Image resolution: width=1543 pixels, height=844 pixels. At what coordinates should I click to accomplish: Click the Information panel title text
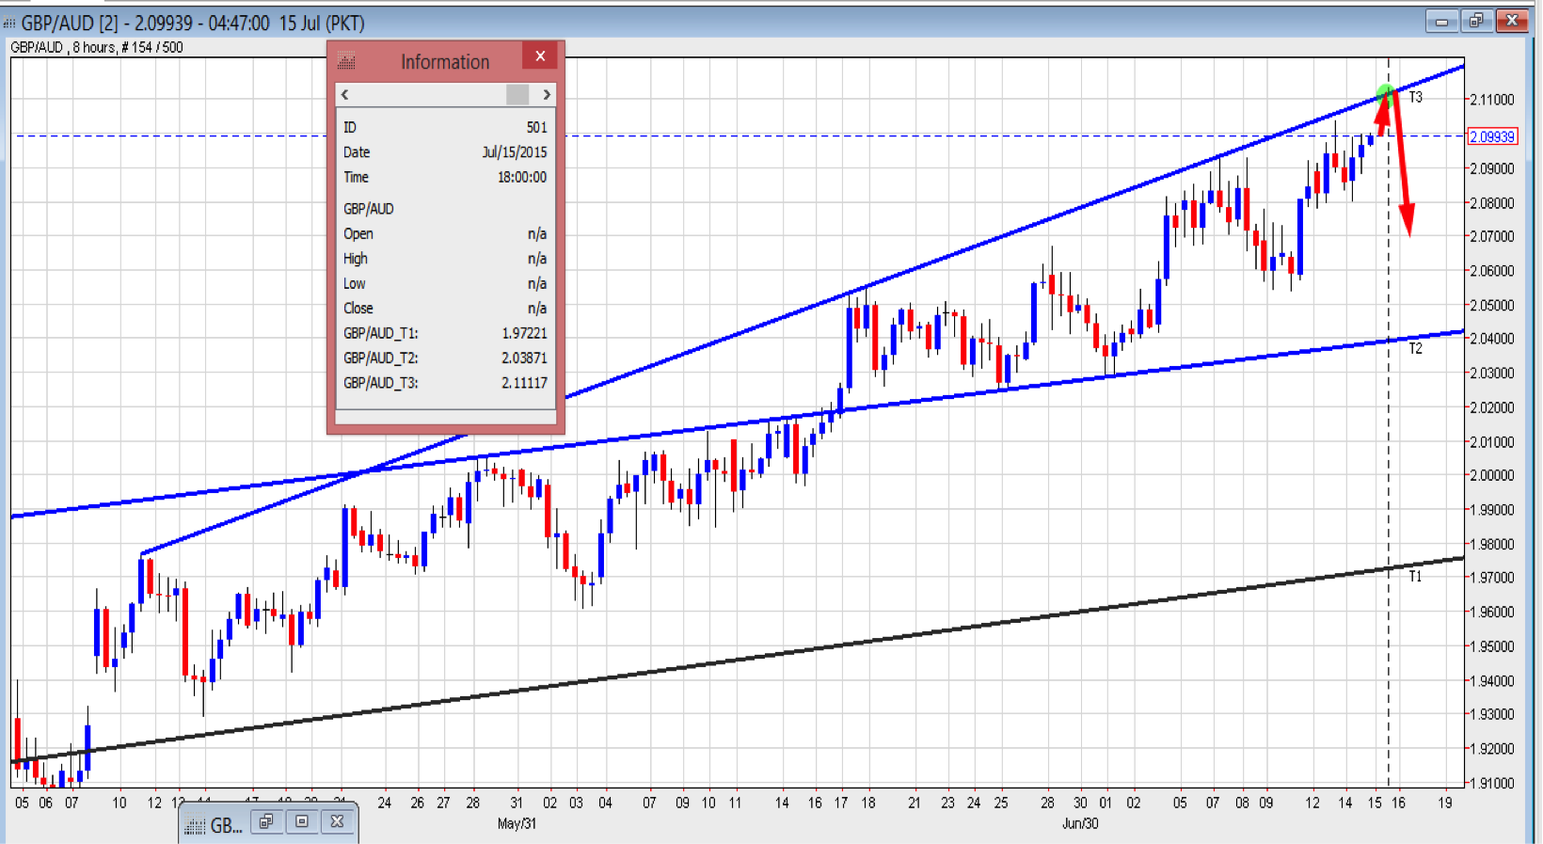pyautogui.click(x=445, y=62)
